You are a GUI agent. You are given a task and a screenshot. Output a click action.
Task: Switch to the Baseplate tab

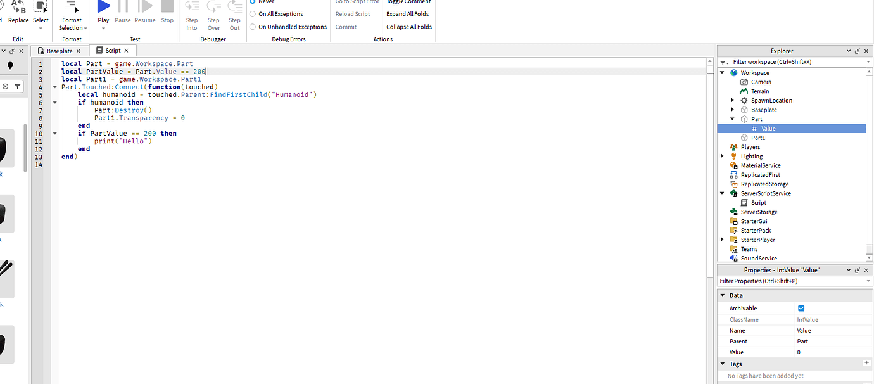click(x=60, y=50)
